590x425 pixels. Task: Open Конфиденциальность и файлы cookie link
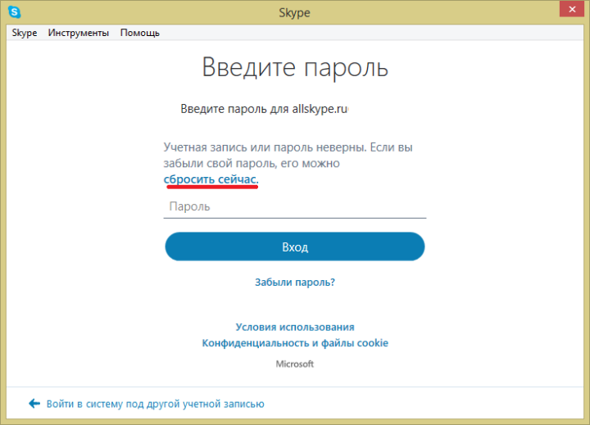[295, 343]
